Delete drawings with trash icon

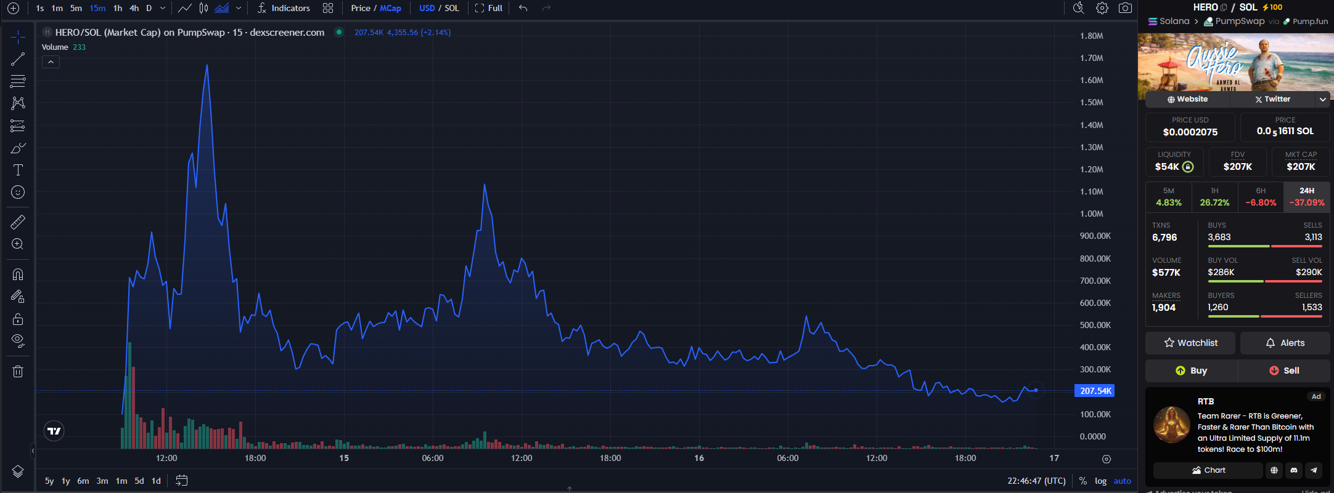(x=18, y=371)
